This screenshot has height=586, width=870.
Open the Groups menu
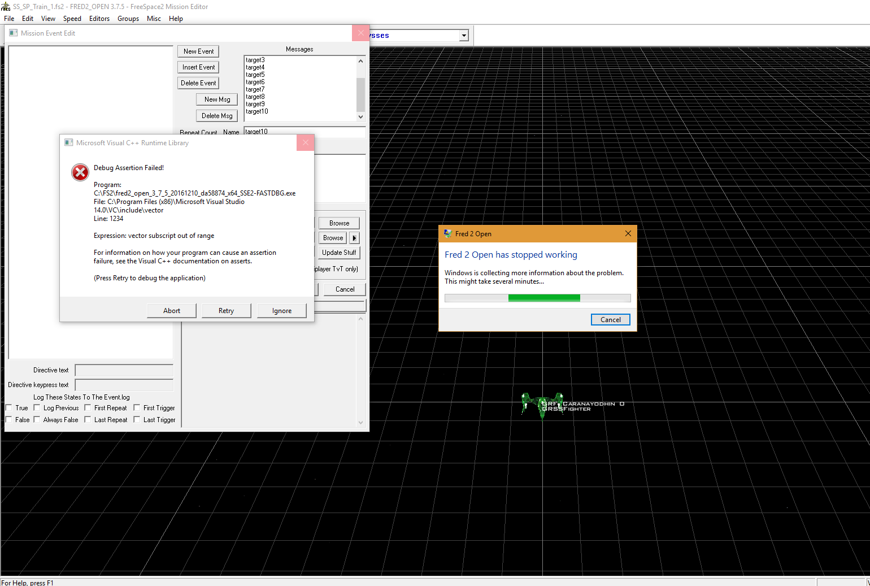click(128, 19)
